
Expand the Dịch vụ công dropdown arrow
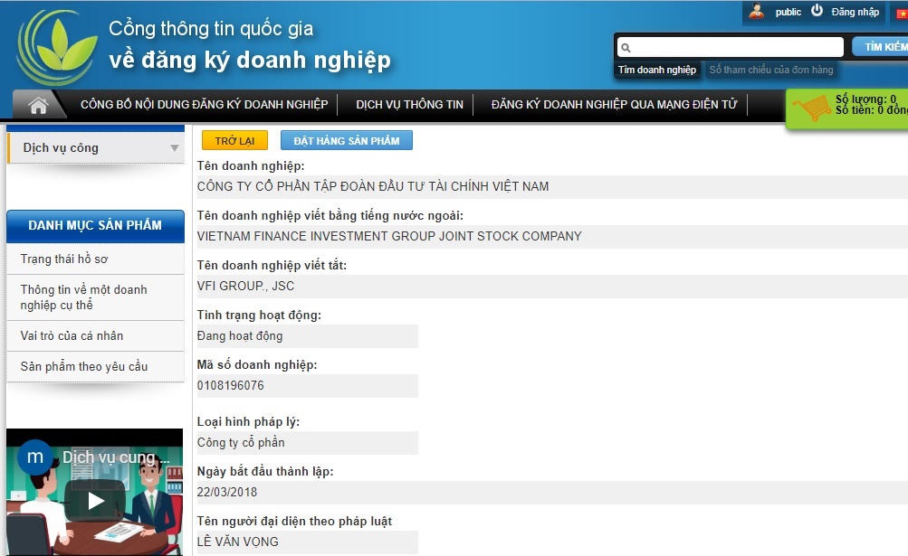coord(174,148)
